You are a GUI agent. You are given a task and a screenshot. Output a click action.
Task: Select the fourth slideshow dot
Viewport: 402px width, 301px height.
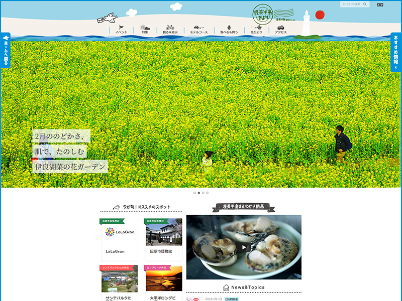pos(207,193)
